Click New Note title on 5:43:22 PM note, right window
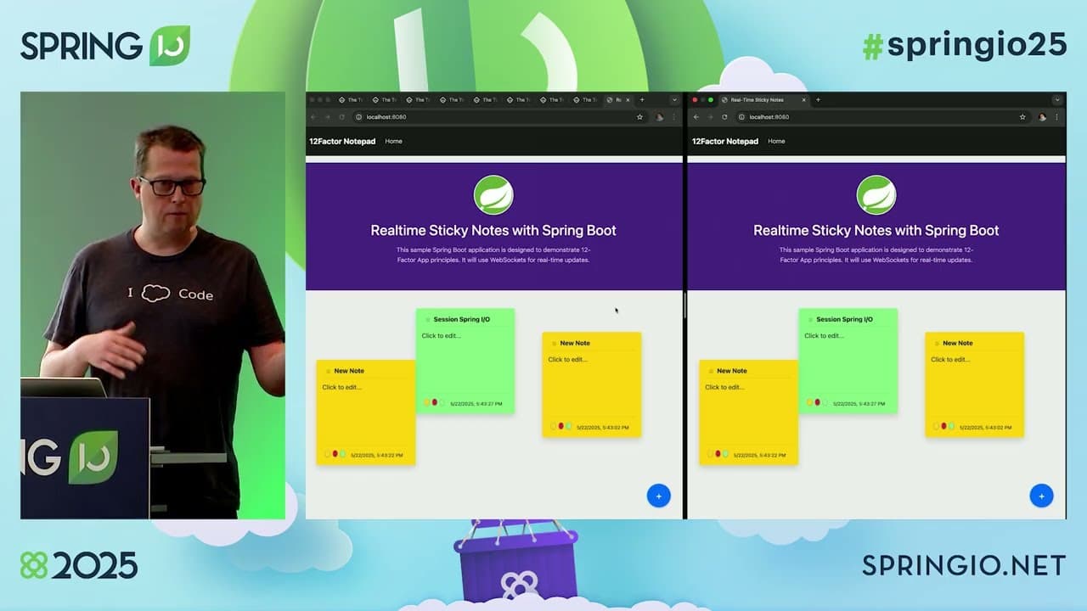Image resolution: width=1087 pixels, height=611 pixels. [732, 371]
